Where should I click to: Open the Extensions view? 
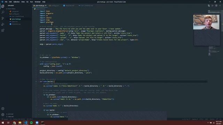tap(3, 31)
